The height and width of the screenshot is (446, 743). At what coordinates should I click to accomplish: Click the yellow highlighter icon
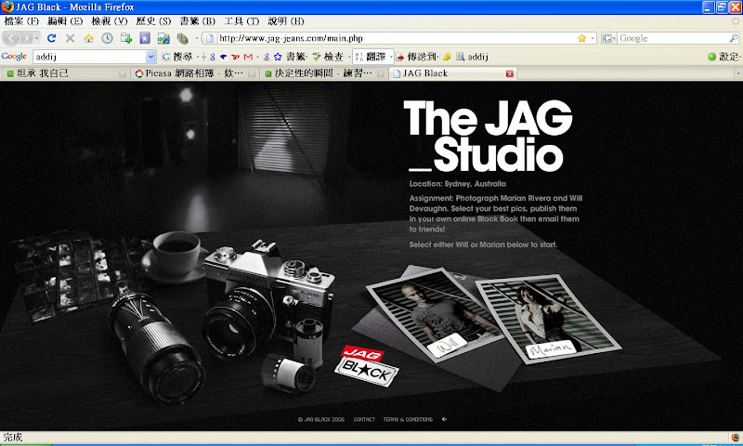click(447, 57)
